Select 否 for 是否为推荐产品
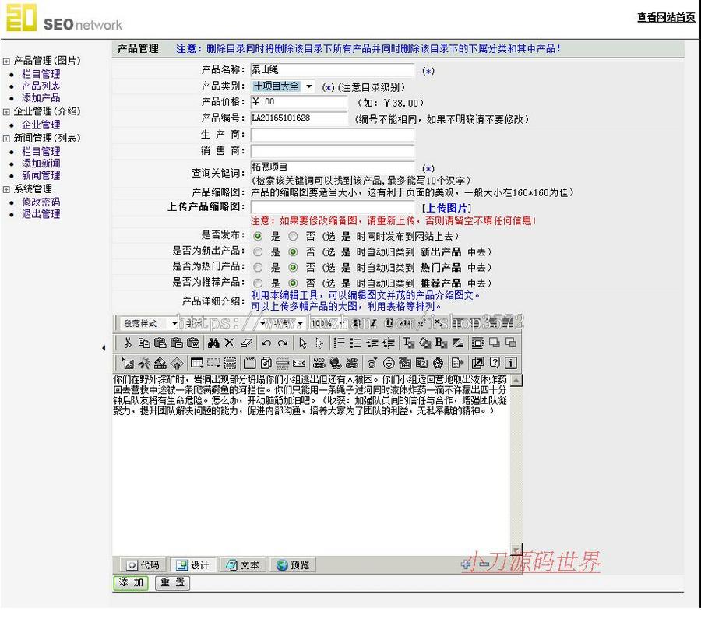This screenshot has width=701, height=640. [x=293, y=283]
